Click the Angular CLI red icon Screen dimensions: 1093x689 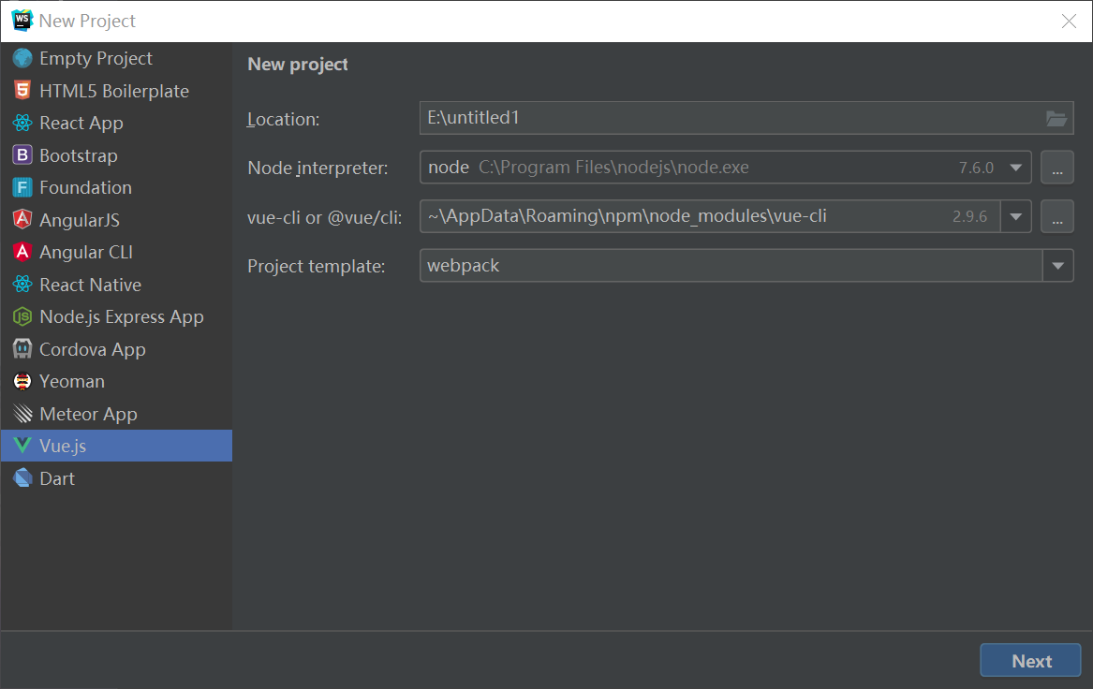[22, 252]
